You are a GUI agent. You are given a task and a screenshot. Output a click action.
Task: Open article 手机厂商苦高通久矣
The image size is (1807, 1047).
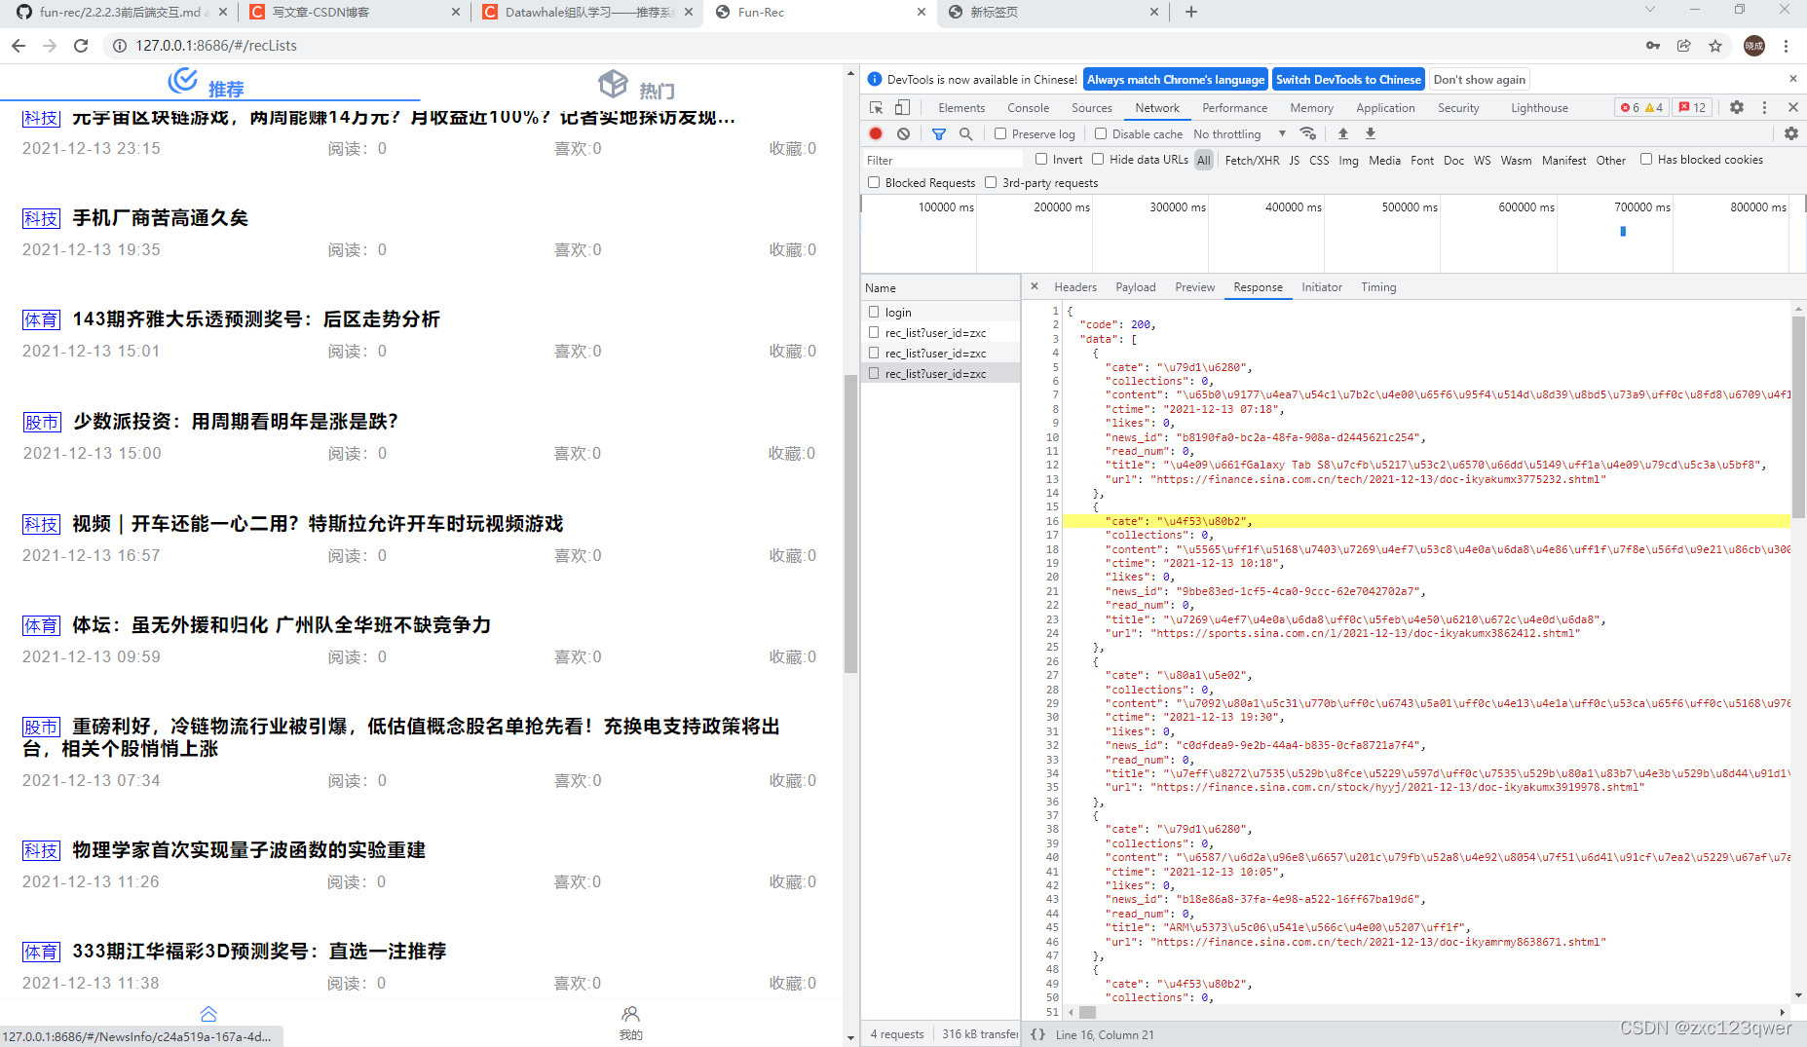[x=161, y=218]
